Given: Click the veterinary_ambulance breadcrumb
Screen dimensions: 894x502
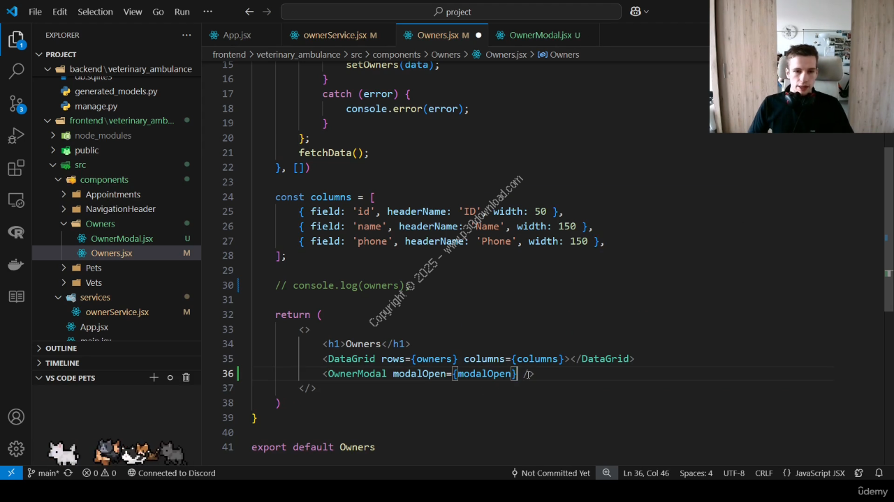Looking at the screenshot, I should pyautogui.click(x=297, y=54).
